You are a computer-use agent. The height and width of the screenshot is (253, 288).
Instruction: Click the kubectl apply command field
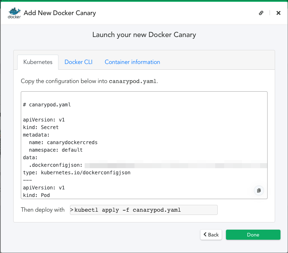(x=143, y=210)
